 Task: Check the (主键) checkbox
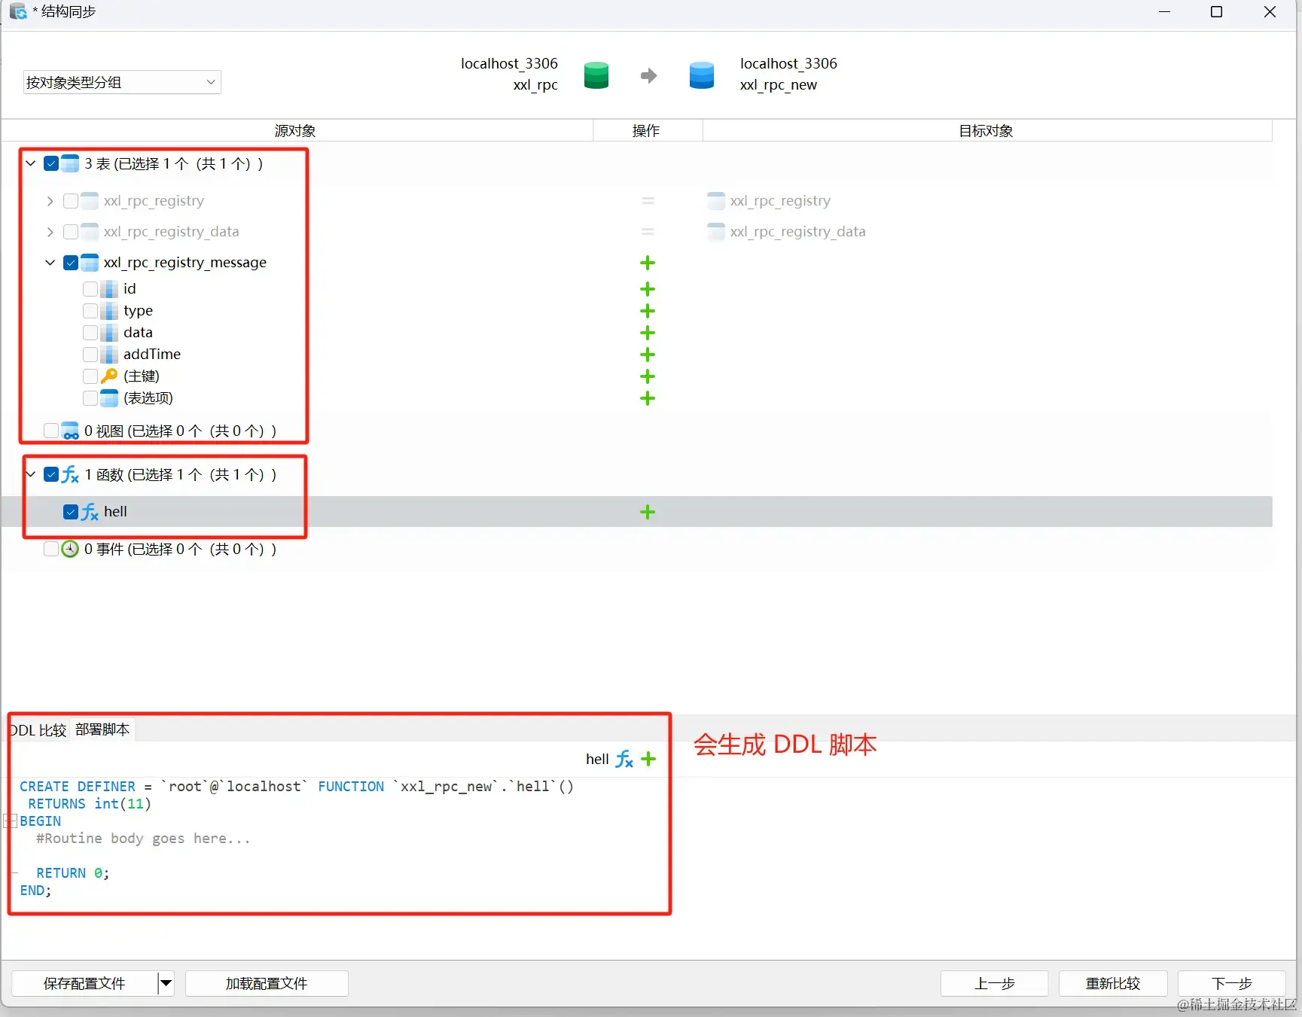tap(90, 376)
